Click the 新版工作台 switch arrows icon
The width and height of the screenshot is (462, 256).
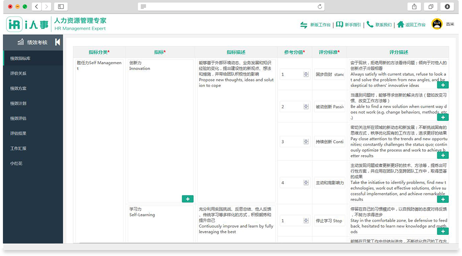click(304, 25)
